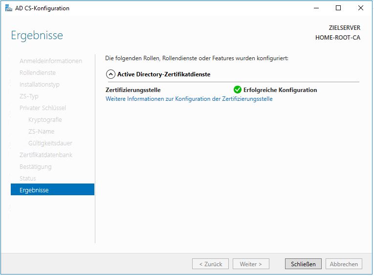374x276 pixels.
Task: Open the Privater Schlüssel step
Action: (x=43, y=108)
